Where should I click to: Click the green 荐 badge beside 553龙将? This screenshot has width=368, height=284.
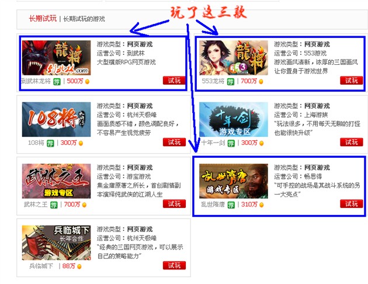pyautogui.click(x=231, y=82)
